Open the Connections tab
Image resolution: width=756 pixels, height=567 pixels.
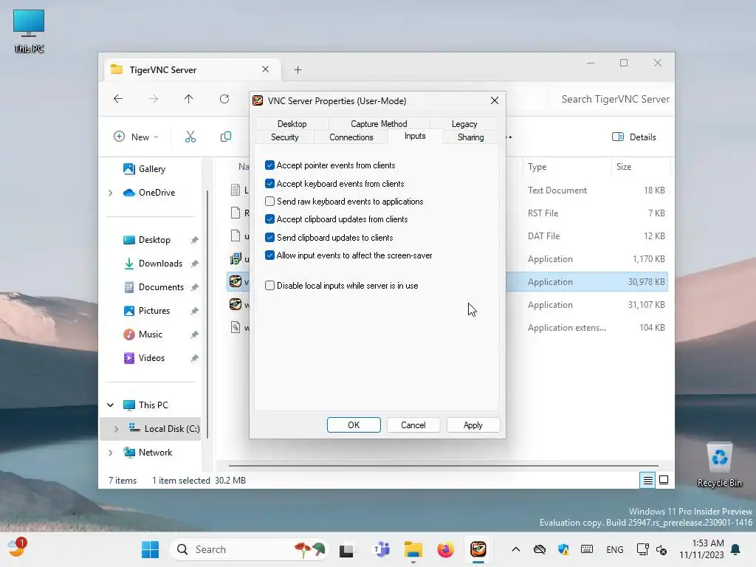pyautogui.click(x=351, y=137)
